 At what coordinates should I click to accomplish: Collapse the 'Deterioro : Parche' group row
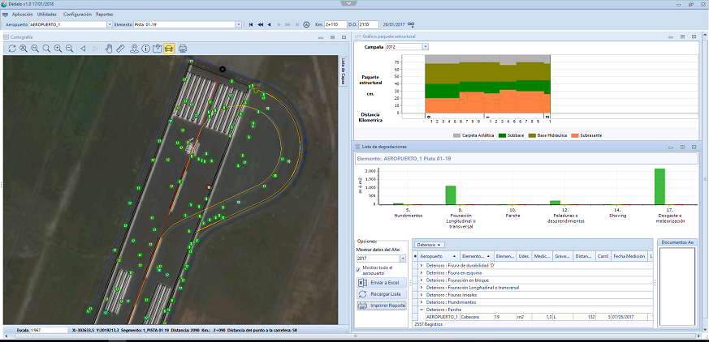pos(422,309)
